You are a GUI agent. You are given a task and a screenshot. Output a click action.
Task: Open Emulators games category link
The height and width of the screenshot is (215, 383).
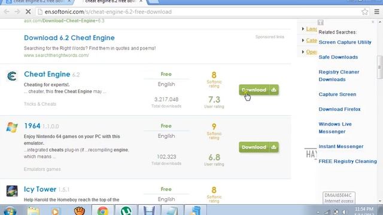click(x=42, y=169)
